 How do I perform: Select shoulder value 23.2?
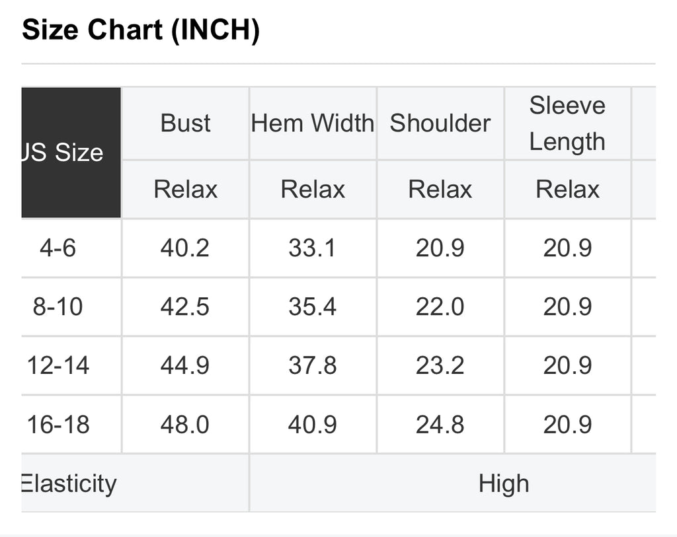click(x=440, y=365)
